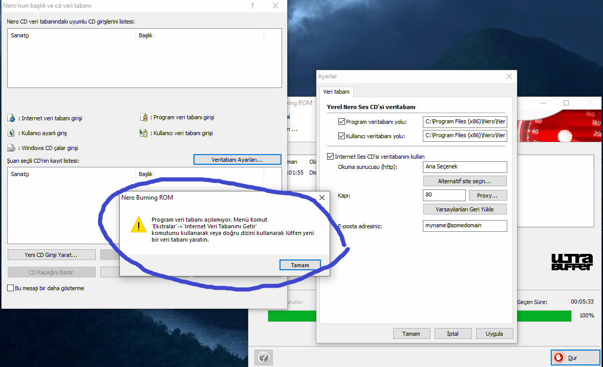Click the Geçen Süre value 00:05:33
Screen dimensions: 603x367
[582, 301]
